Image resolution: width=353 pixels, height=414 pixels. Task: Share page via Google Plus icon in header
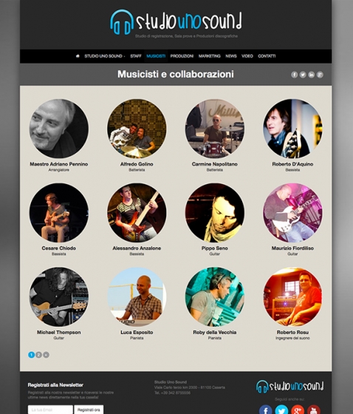(x=320, y=75)
